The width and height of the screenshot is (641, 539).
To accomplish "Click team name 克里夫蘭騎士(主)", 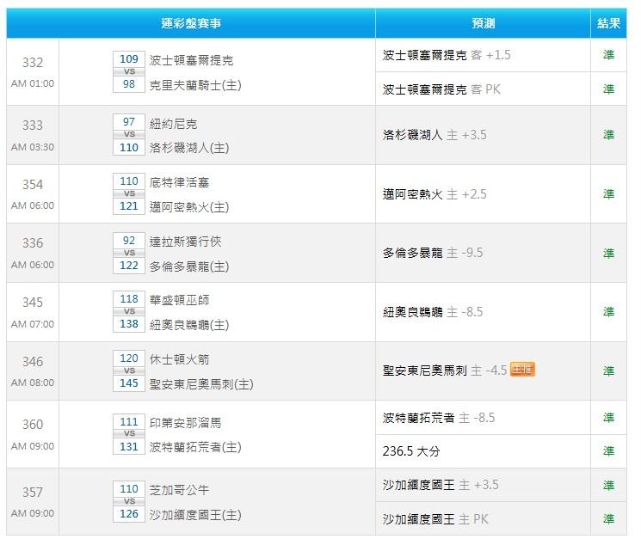I will pos(195,85).
